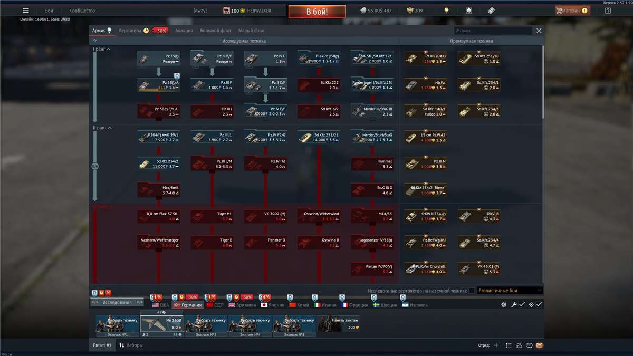Open the Магазин shop

572,11
